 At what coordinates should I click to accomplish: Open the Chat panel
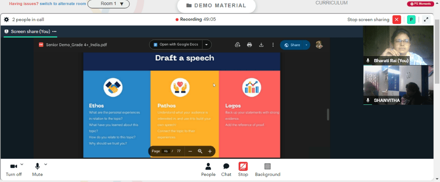point(226,169)
